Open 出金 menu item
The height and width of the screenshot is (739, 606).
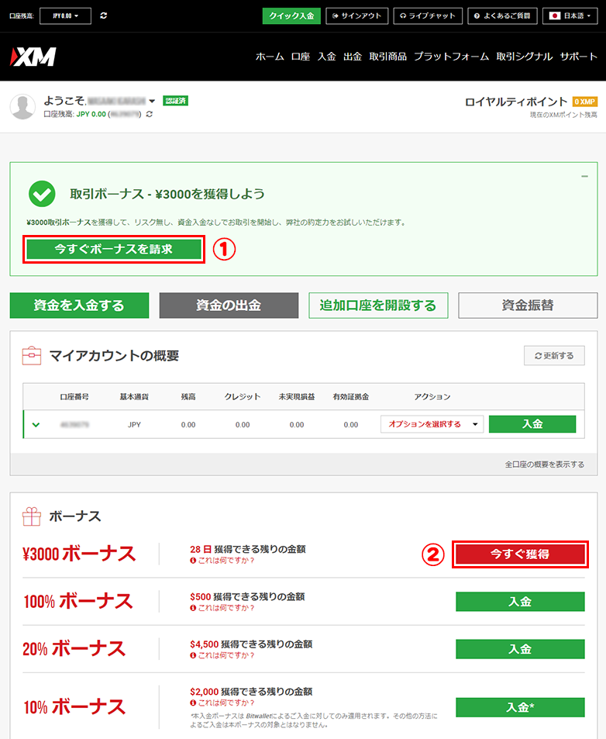click(353, 57)
